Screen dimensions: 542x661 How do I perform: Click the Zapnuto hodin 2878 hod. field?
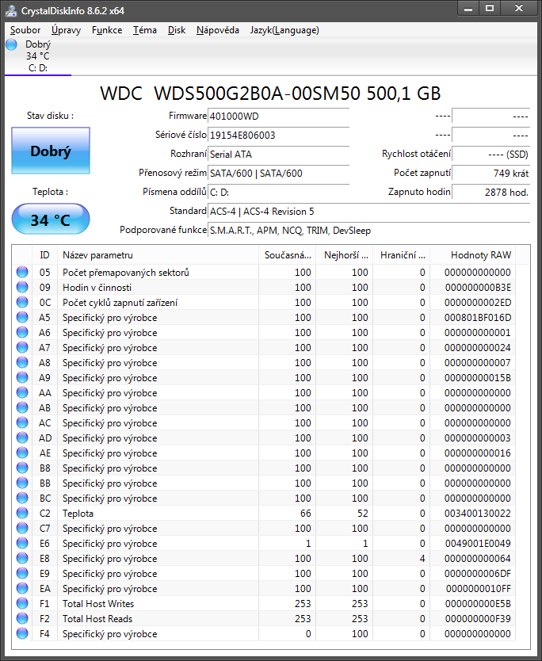tap(490, 193)
